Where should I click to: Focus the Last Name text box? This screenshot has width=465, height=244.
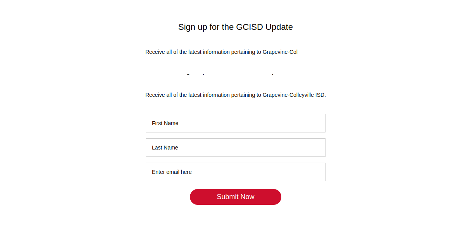[235, 148]
